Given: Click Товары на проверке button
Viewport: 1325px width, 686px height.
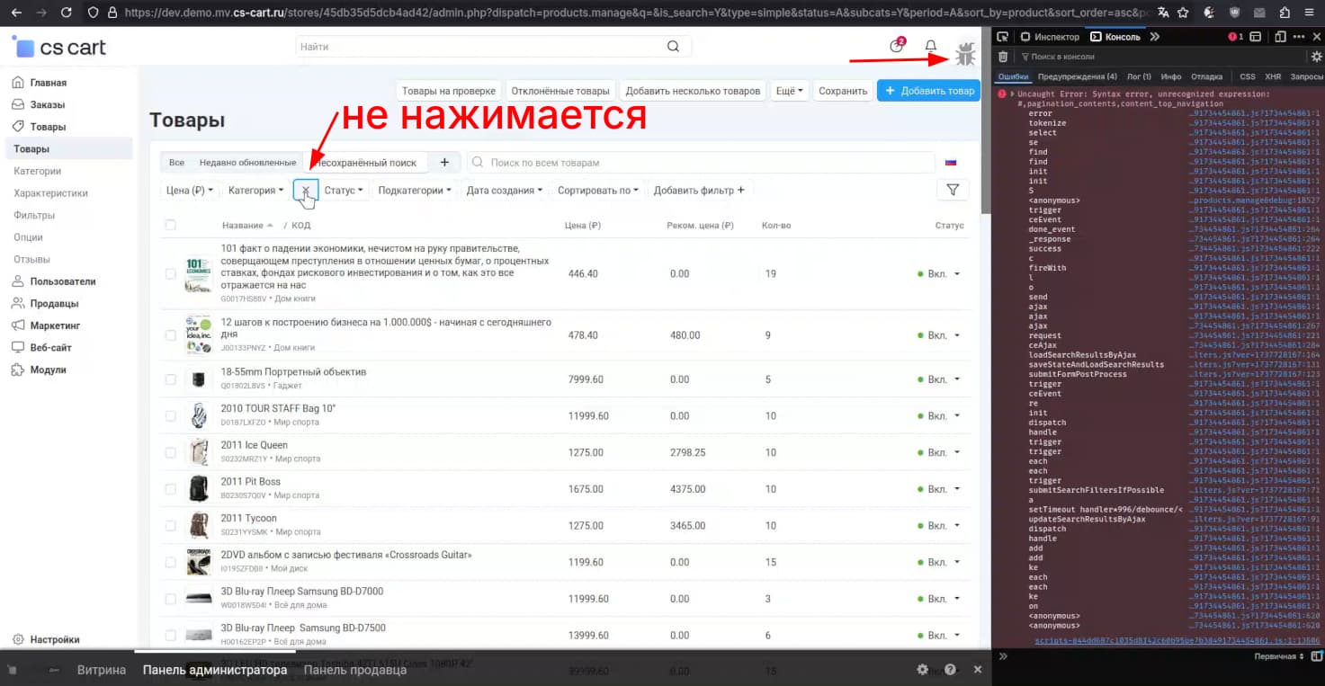Looking at the screenshot, I should (448, 91).
